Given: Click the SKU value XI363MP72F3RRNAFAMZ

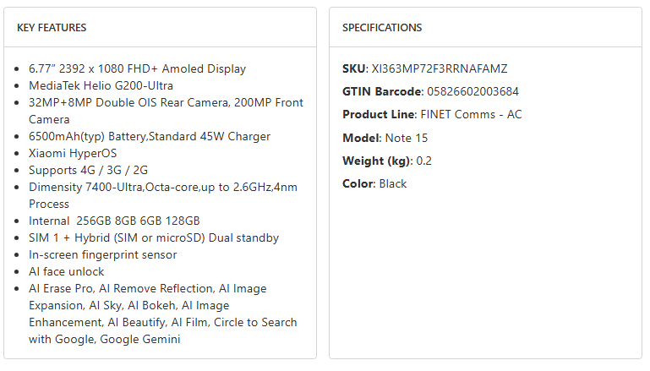Looking at the screenshot, I should coord(440,68).
